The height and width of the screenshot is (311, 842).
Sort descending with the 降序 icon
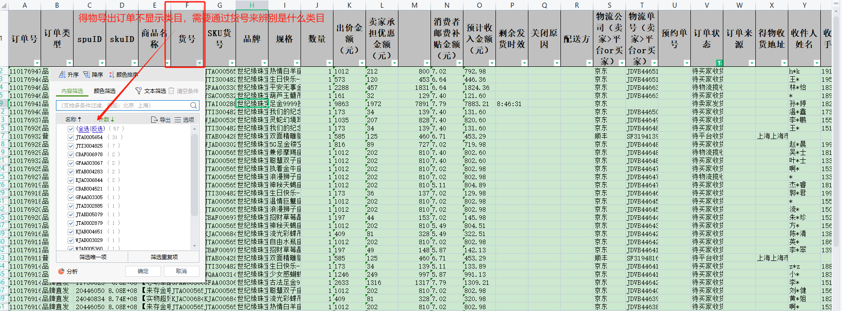pyautogui.click(x=93, y=74)
